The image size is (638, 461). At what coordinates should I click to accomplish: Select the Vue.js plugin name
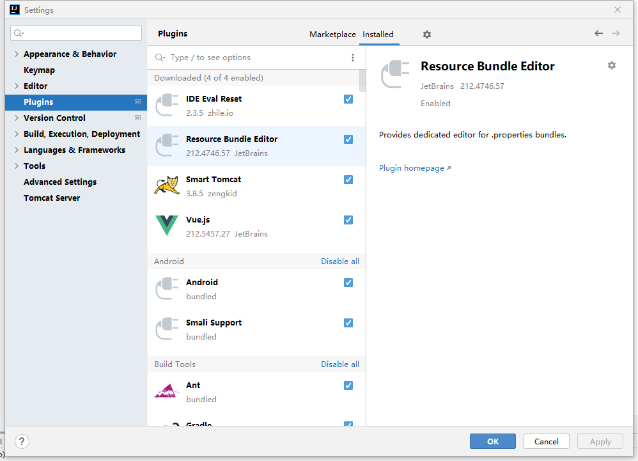pyautogui.click(x=198, y=220)
